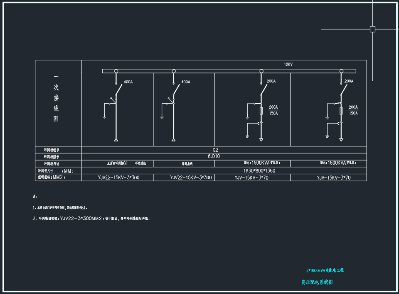Select the first 400A switch symbol

(x=119, y=89)
